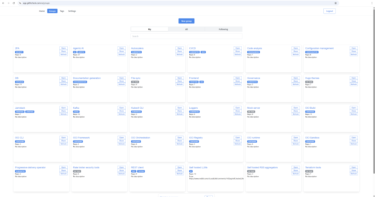
Task: Create a group with New group button
Action: click(186, 21)
